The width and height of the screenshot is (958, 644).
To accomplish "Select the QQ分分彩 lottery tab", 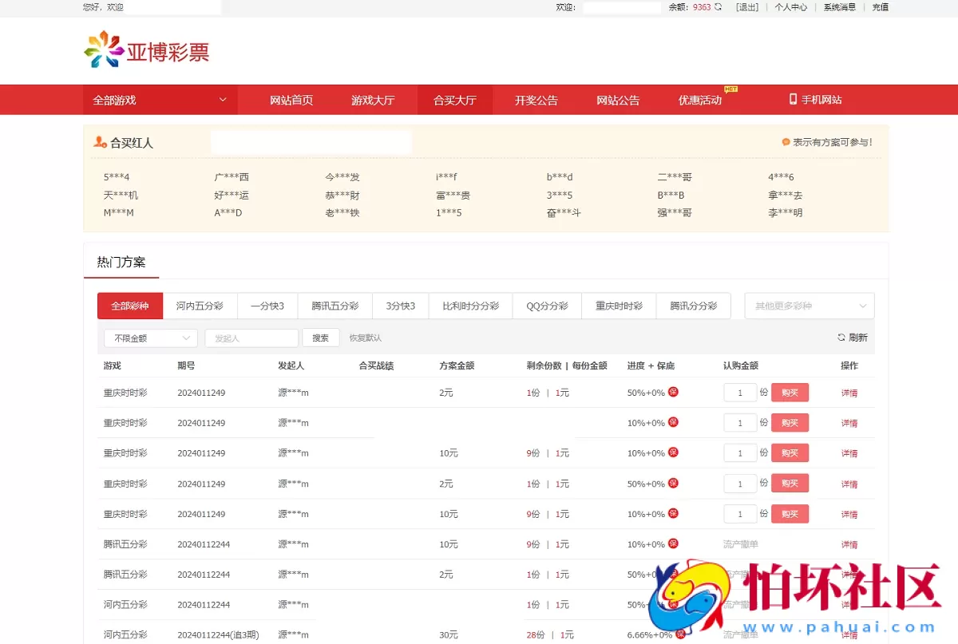I will click(546, 305).
